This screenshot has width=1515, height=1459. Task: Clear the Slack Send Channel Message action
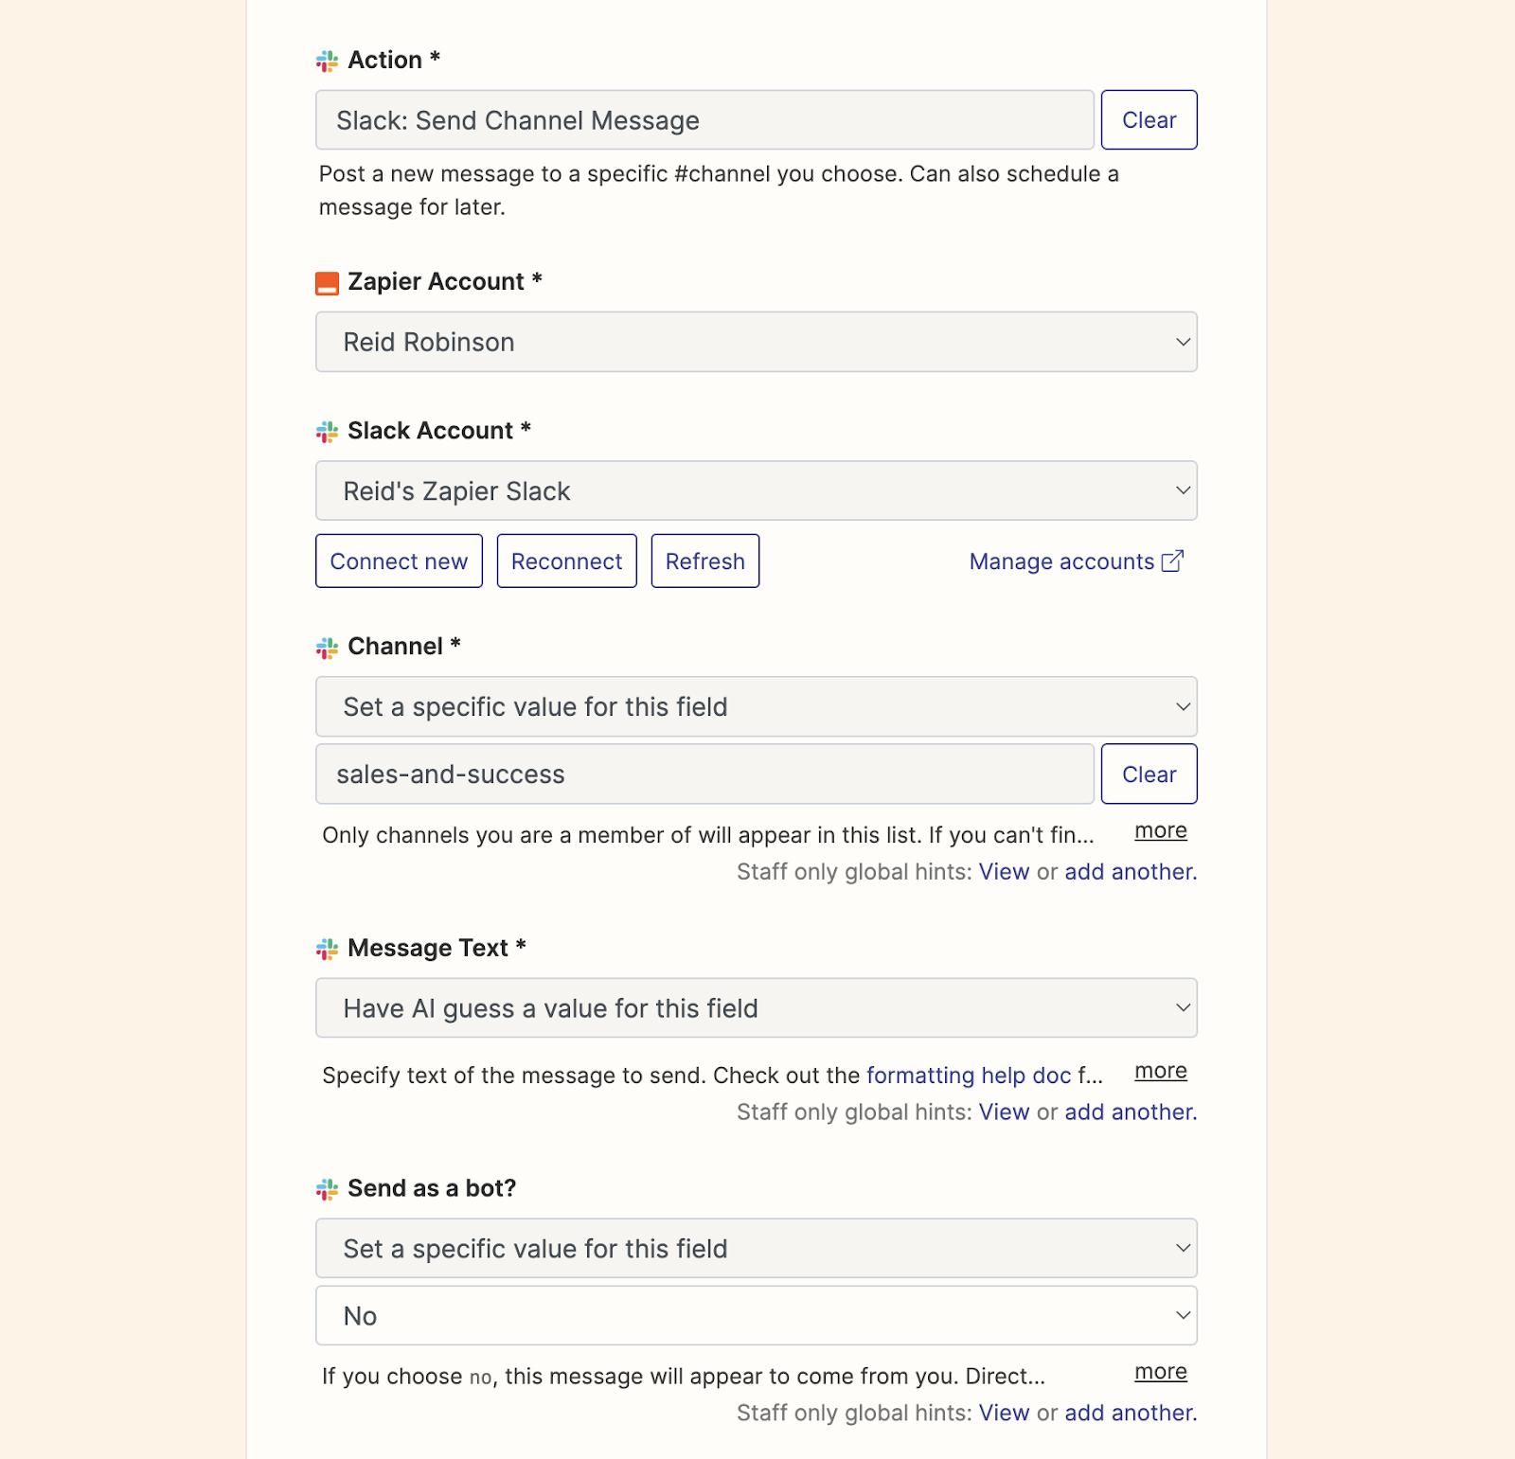[x=1150, y=120]
